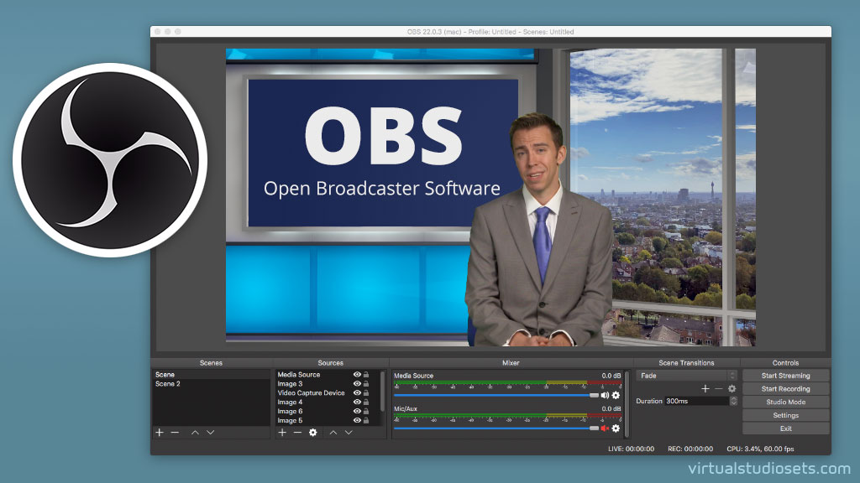Viewport: 860px width, 483px height.
Task: Move scene down using Scenes down arrow
Action: [x=210, y=433]
